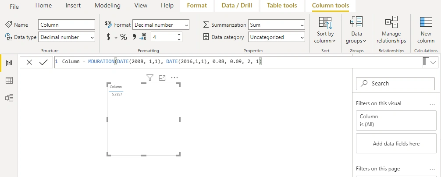Open the File menu
The image size is (441, 177).
(x=14, y=6)
